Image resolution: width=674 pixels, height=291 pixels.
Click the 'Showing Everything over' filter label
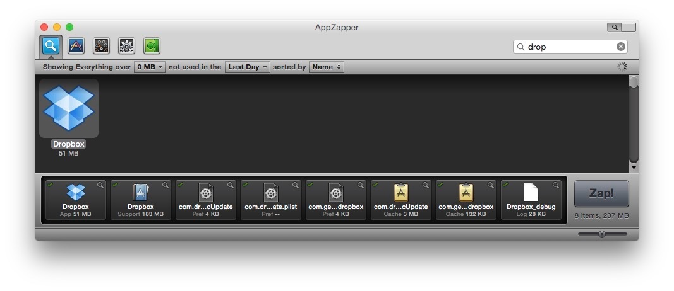(87, 67)
